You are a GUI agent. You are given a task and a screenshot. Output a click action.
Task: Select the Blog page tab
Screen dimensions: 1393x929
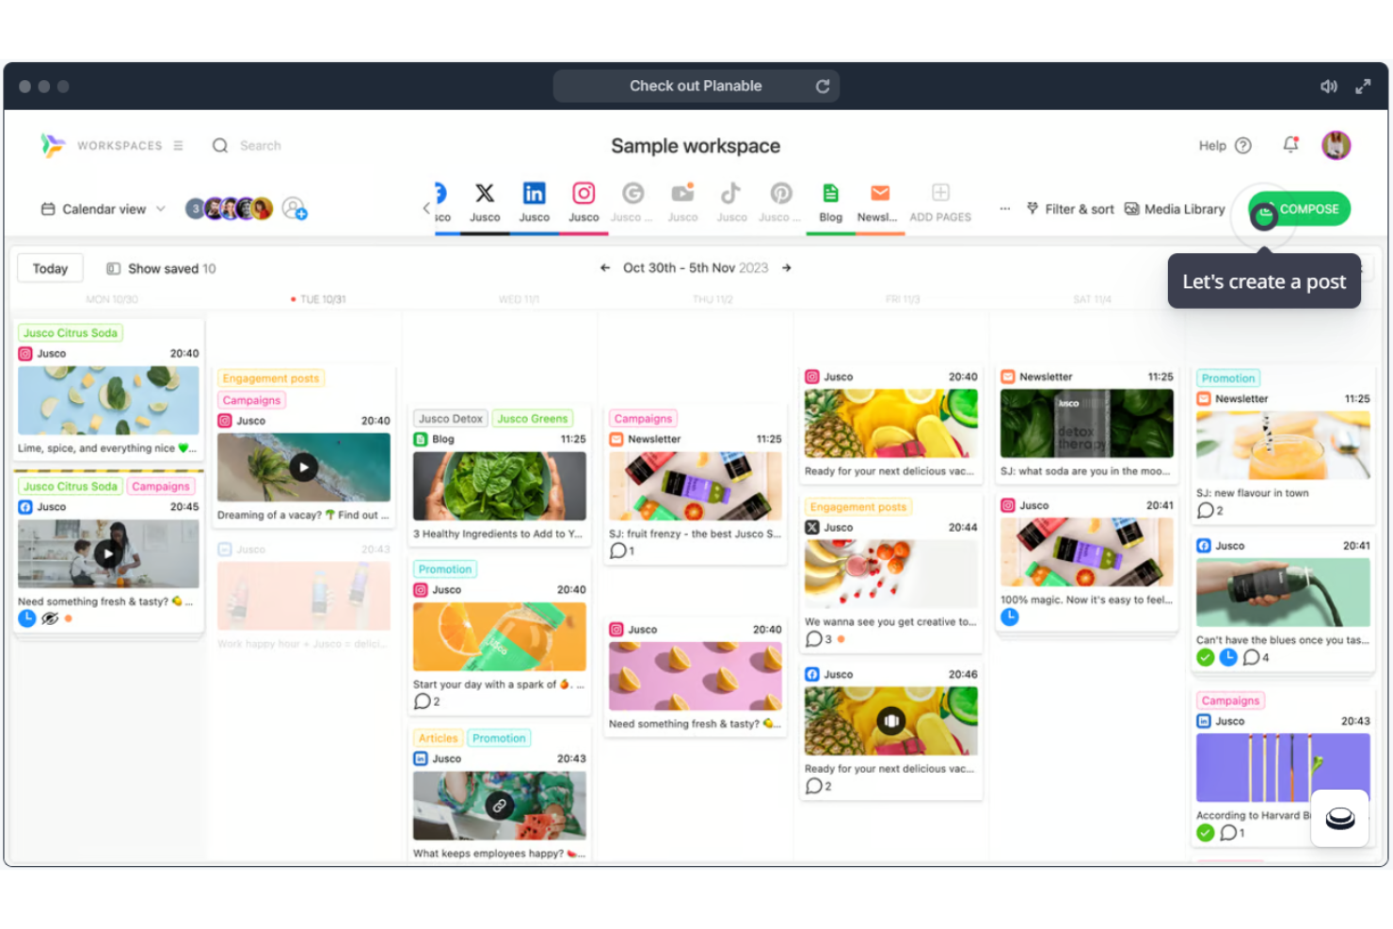830,202
